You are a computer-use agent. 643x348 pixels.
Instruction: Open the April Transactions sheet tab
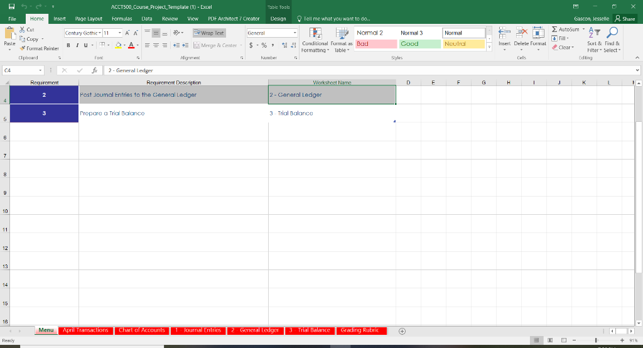point(85,330)
